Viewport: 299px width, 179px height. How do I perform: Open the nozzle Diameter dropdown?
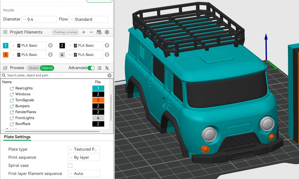point(39,19)
